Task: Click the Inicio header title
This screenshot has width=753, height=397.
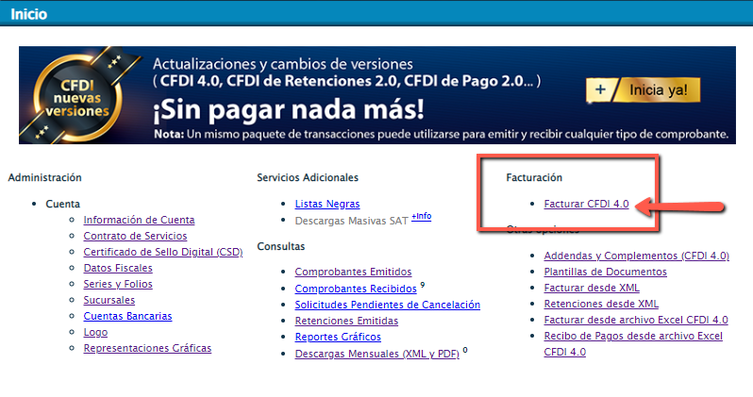Action: pyautogui.click(x=29, y=14)
